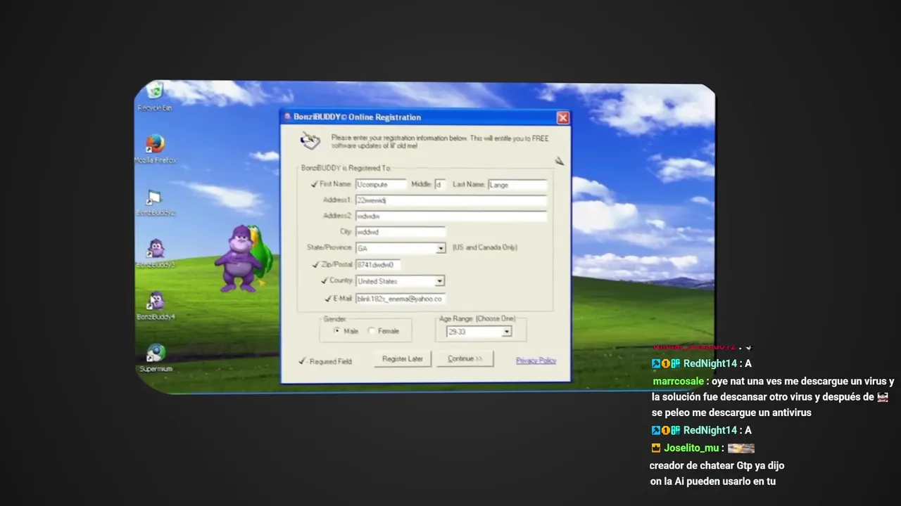Click the Middle initial input field

439,185
